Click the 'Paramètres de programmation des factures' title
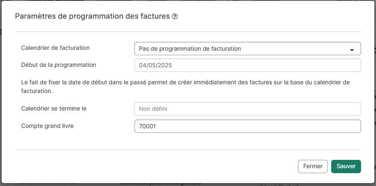 (93, 17)
